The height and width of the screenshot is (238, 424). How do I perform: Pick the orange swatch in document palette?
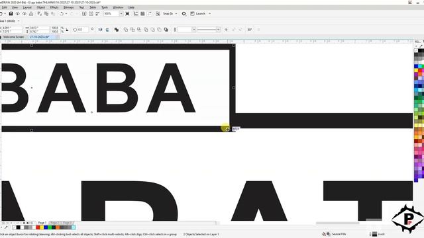coord(58,227)
